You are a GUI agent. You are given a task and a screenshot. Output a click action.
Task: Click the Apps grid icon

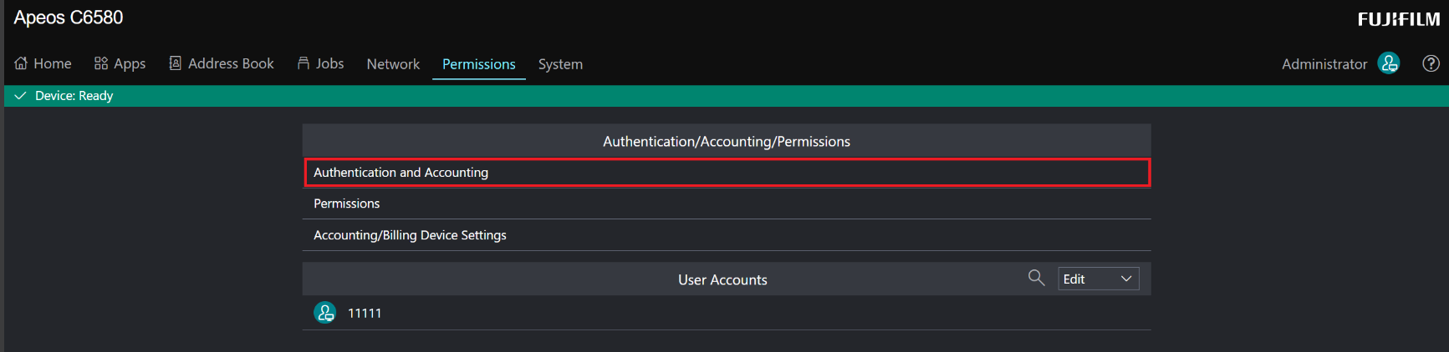(101, 63)
